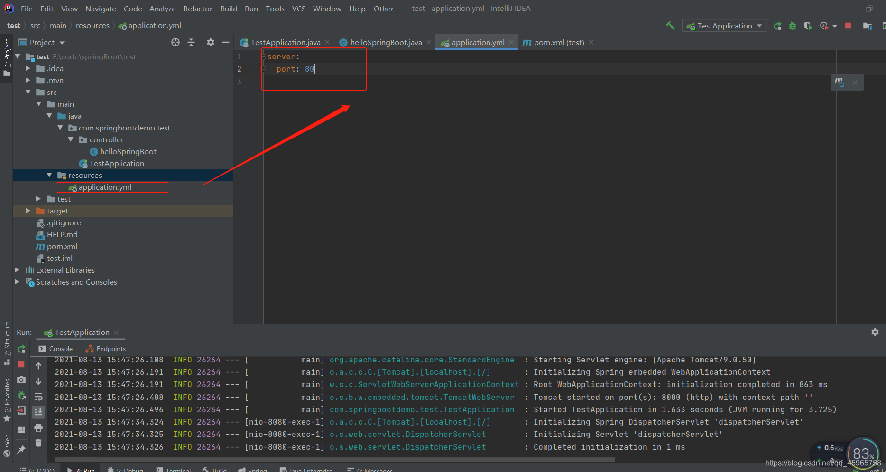Close the application.yml editor tab
This screenshot has height=472, width=886.
coord(511,42)
